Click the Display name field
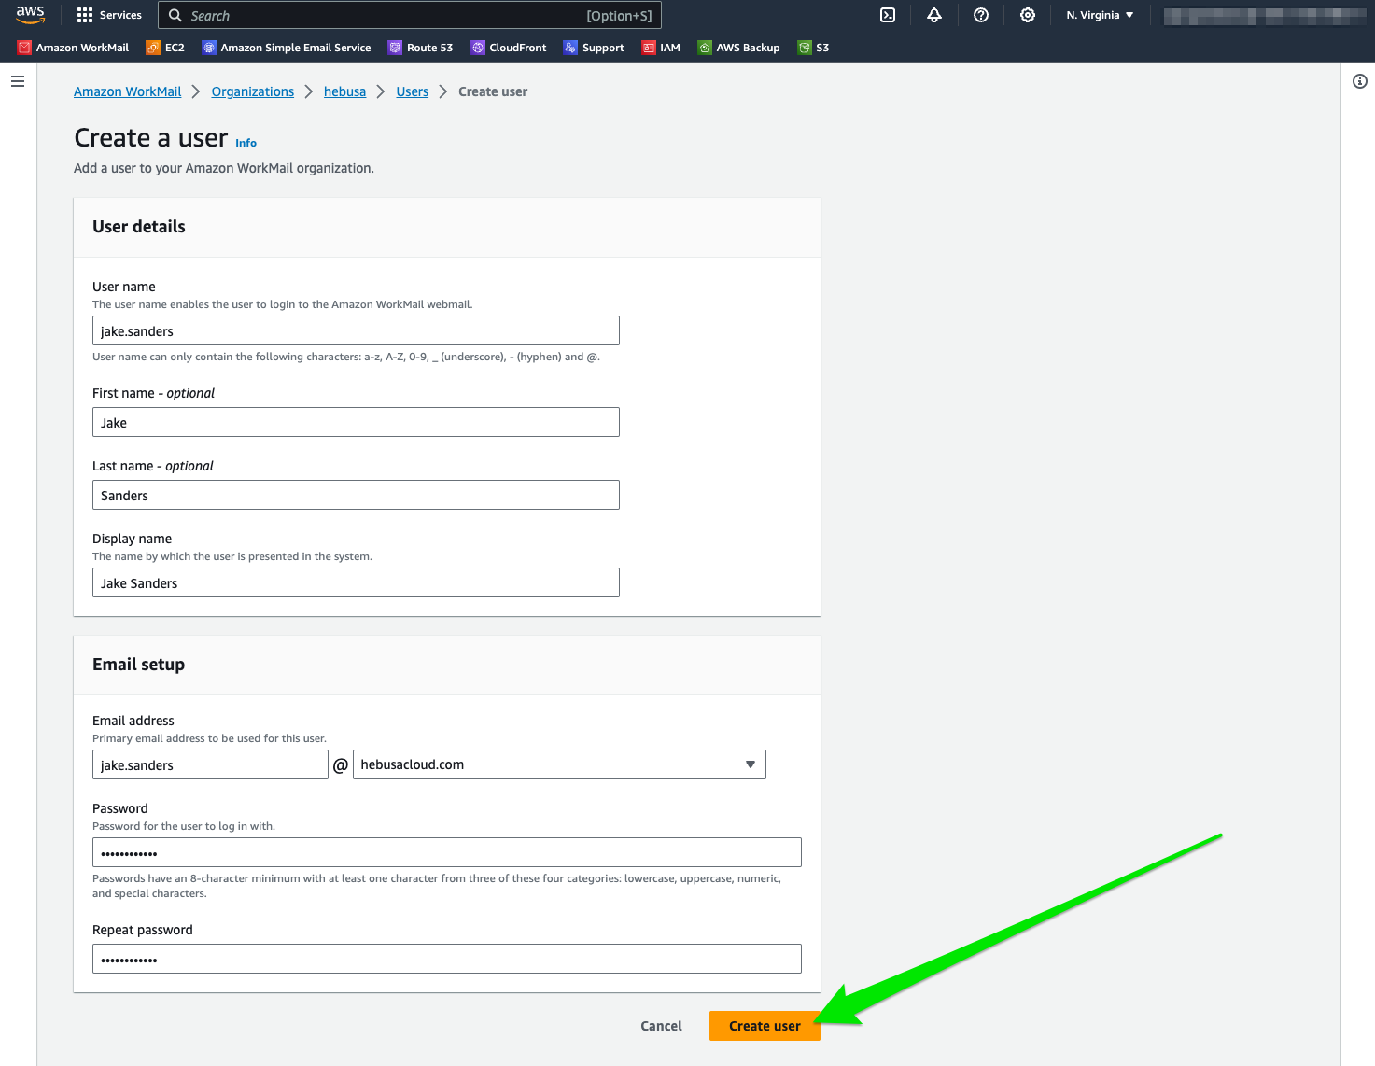The width and height of the screenshot is (1375, 1066). [356, 583]
